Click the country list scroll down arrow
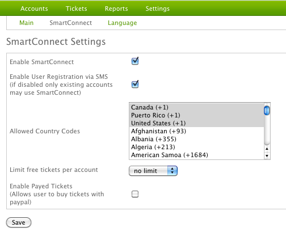The height and width of the screenshot is (236, 286). tap(267, 156)
